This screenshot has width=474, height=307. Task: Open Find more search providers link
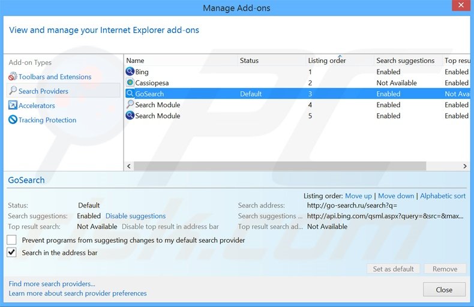52,284
